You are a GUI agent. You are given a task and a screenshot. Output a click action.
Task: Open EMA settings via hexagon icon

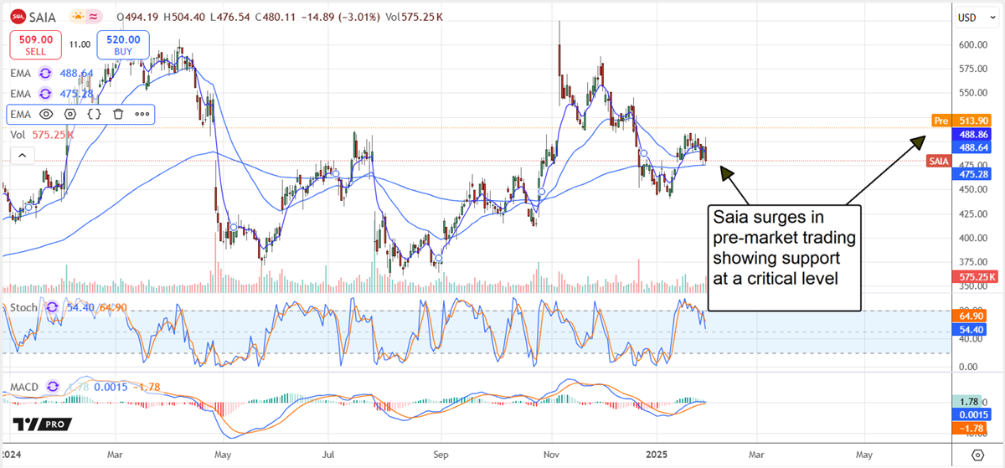point(70,113)
